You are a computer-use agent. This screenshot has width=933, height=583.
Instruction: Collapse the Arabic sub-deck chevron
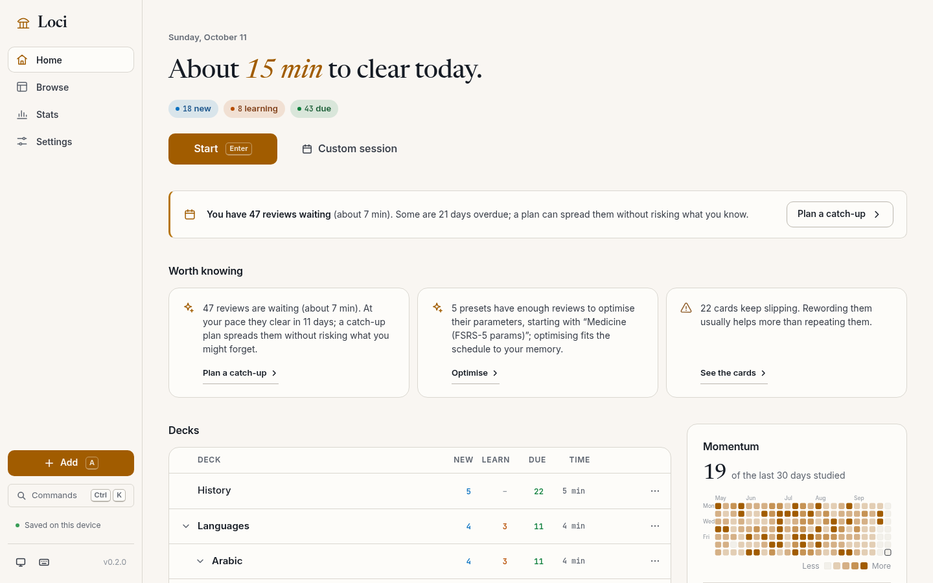tap(200, 561)
